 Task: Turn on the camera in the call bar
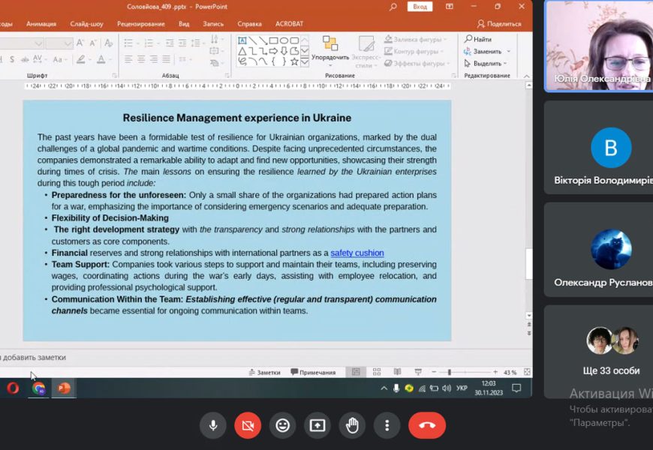click(248, 425)
